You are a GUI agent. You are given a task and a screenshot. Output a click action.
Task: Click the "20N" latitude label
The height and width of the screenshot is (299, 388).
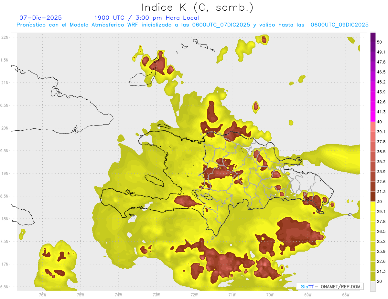coord(5,128)
